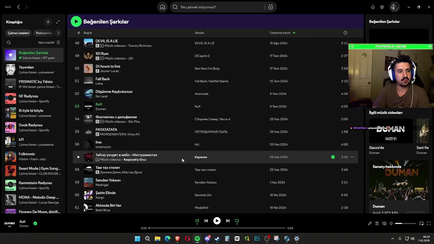This screenshot has width=434, height=244.
Task: Click JID artist link
Action: (131, 58)
